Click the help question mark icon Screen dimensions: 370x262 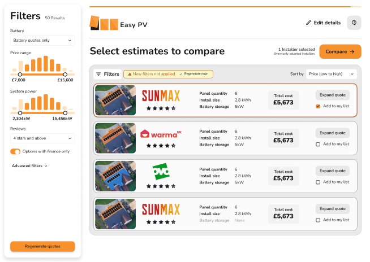pos(354,23)
